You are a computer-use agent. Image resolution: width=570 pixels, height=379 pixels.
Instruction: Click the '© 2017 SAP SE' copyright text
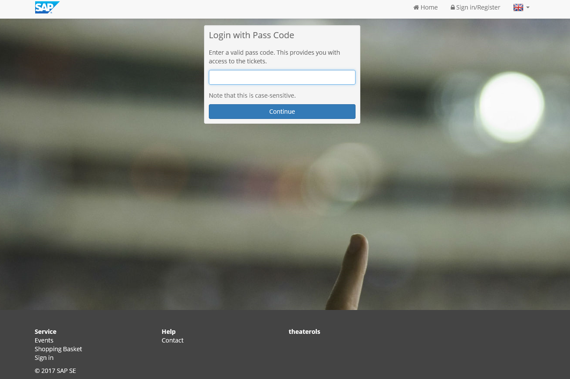(55, 371)
